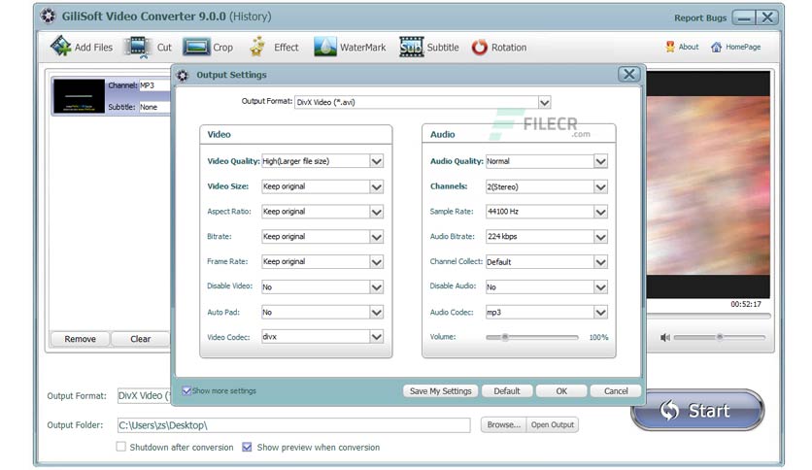
Task: Click the 100% volume value
Action: [x=598, y=337]
